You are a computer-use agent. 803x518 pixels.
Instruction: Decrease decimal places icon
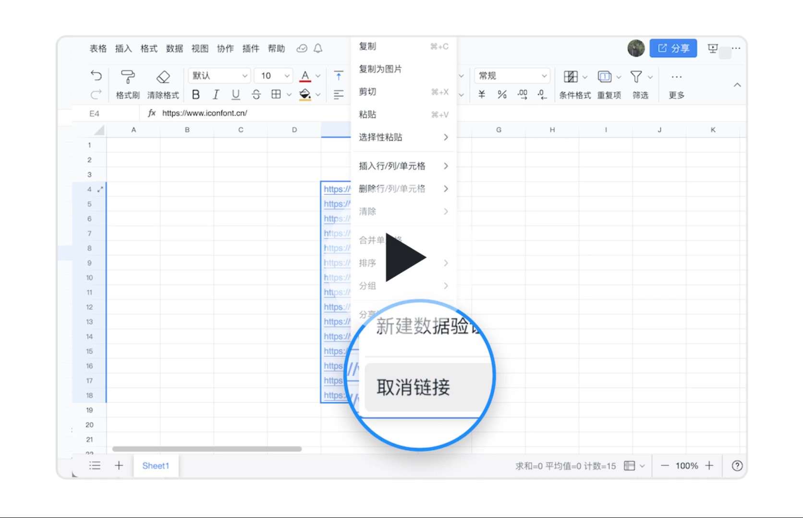(x=542, y=94)
